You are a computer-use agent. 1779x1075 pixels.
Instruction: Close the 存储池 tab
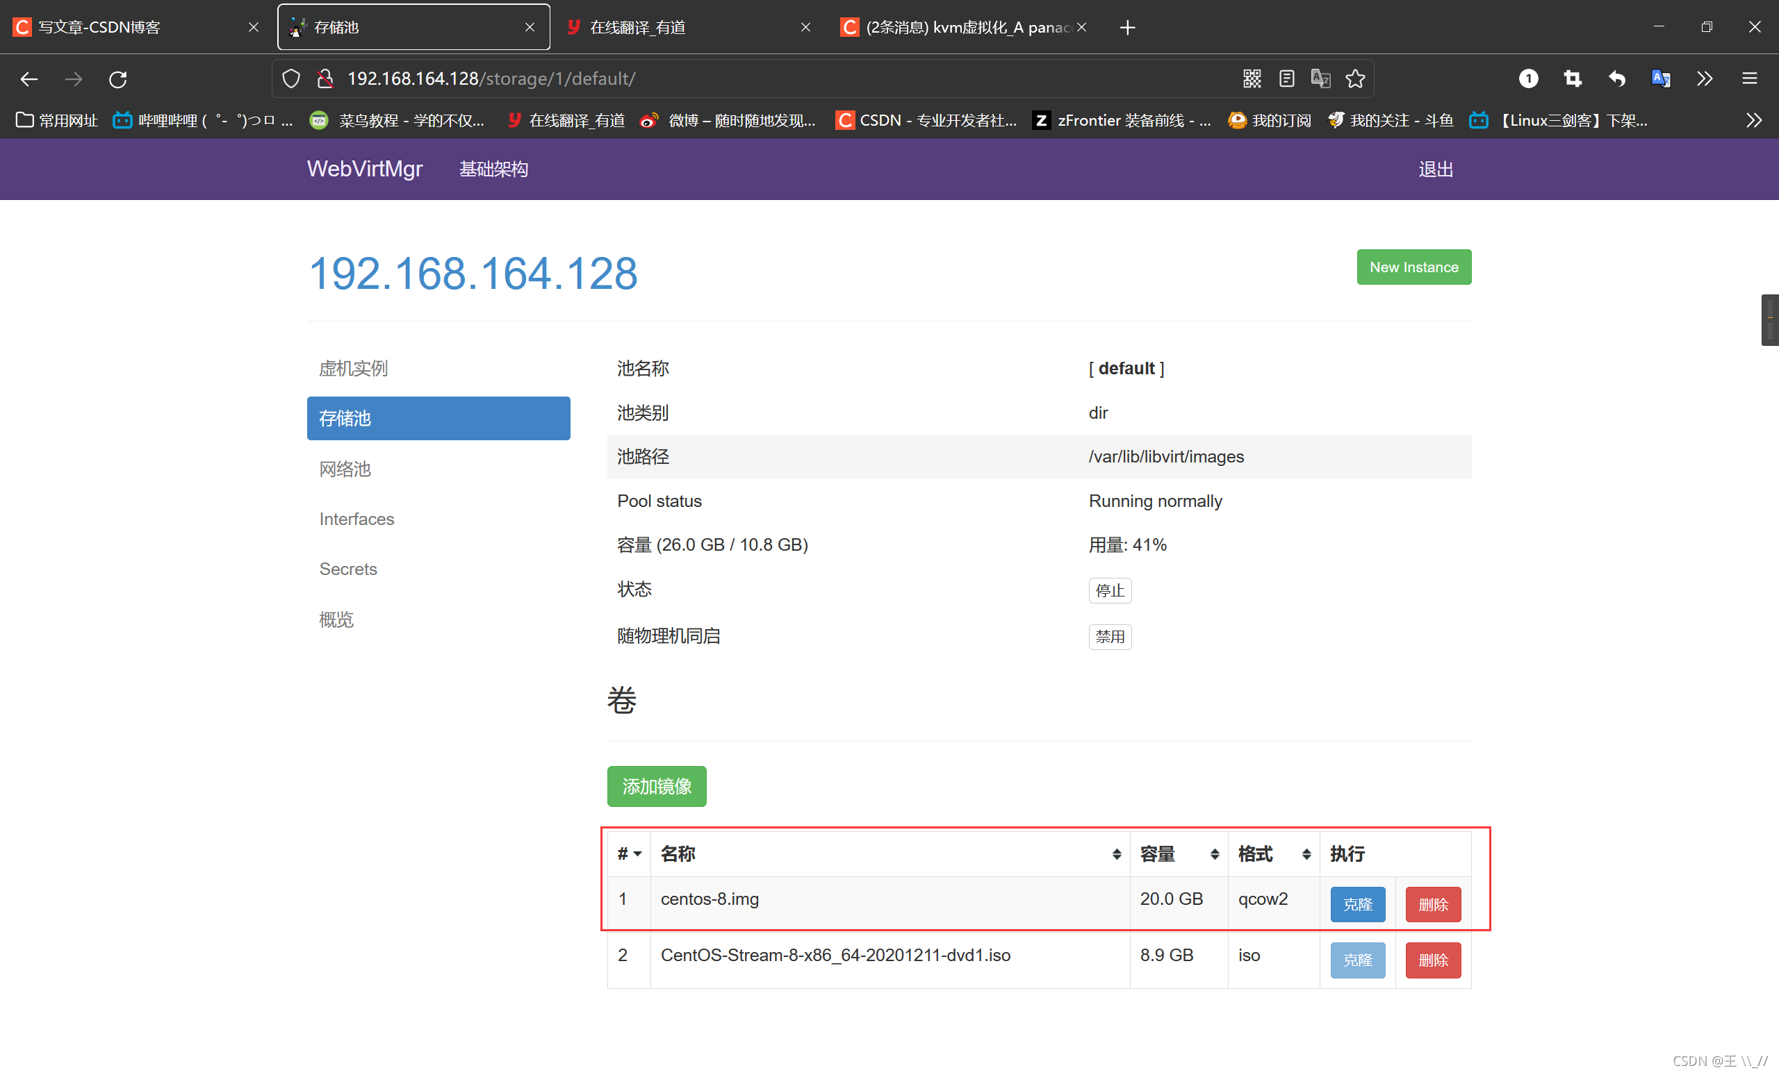click(x=530, y=27)
